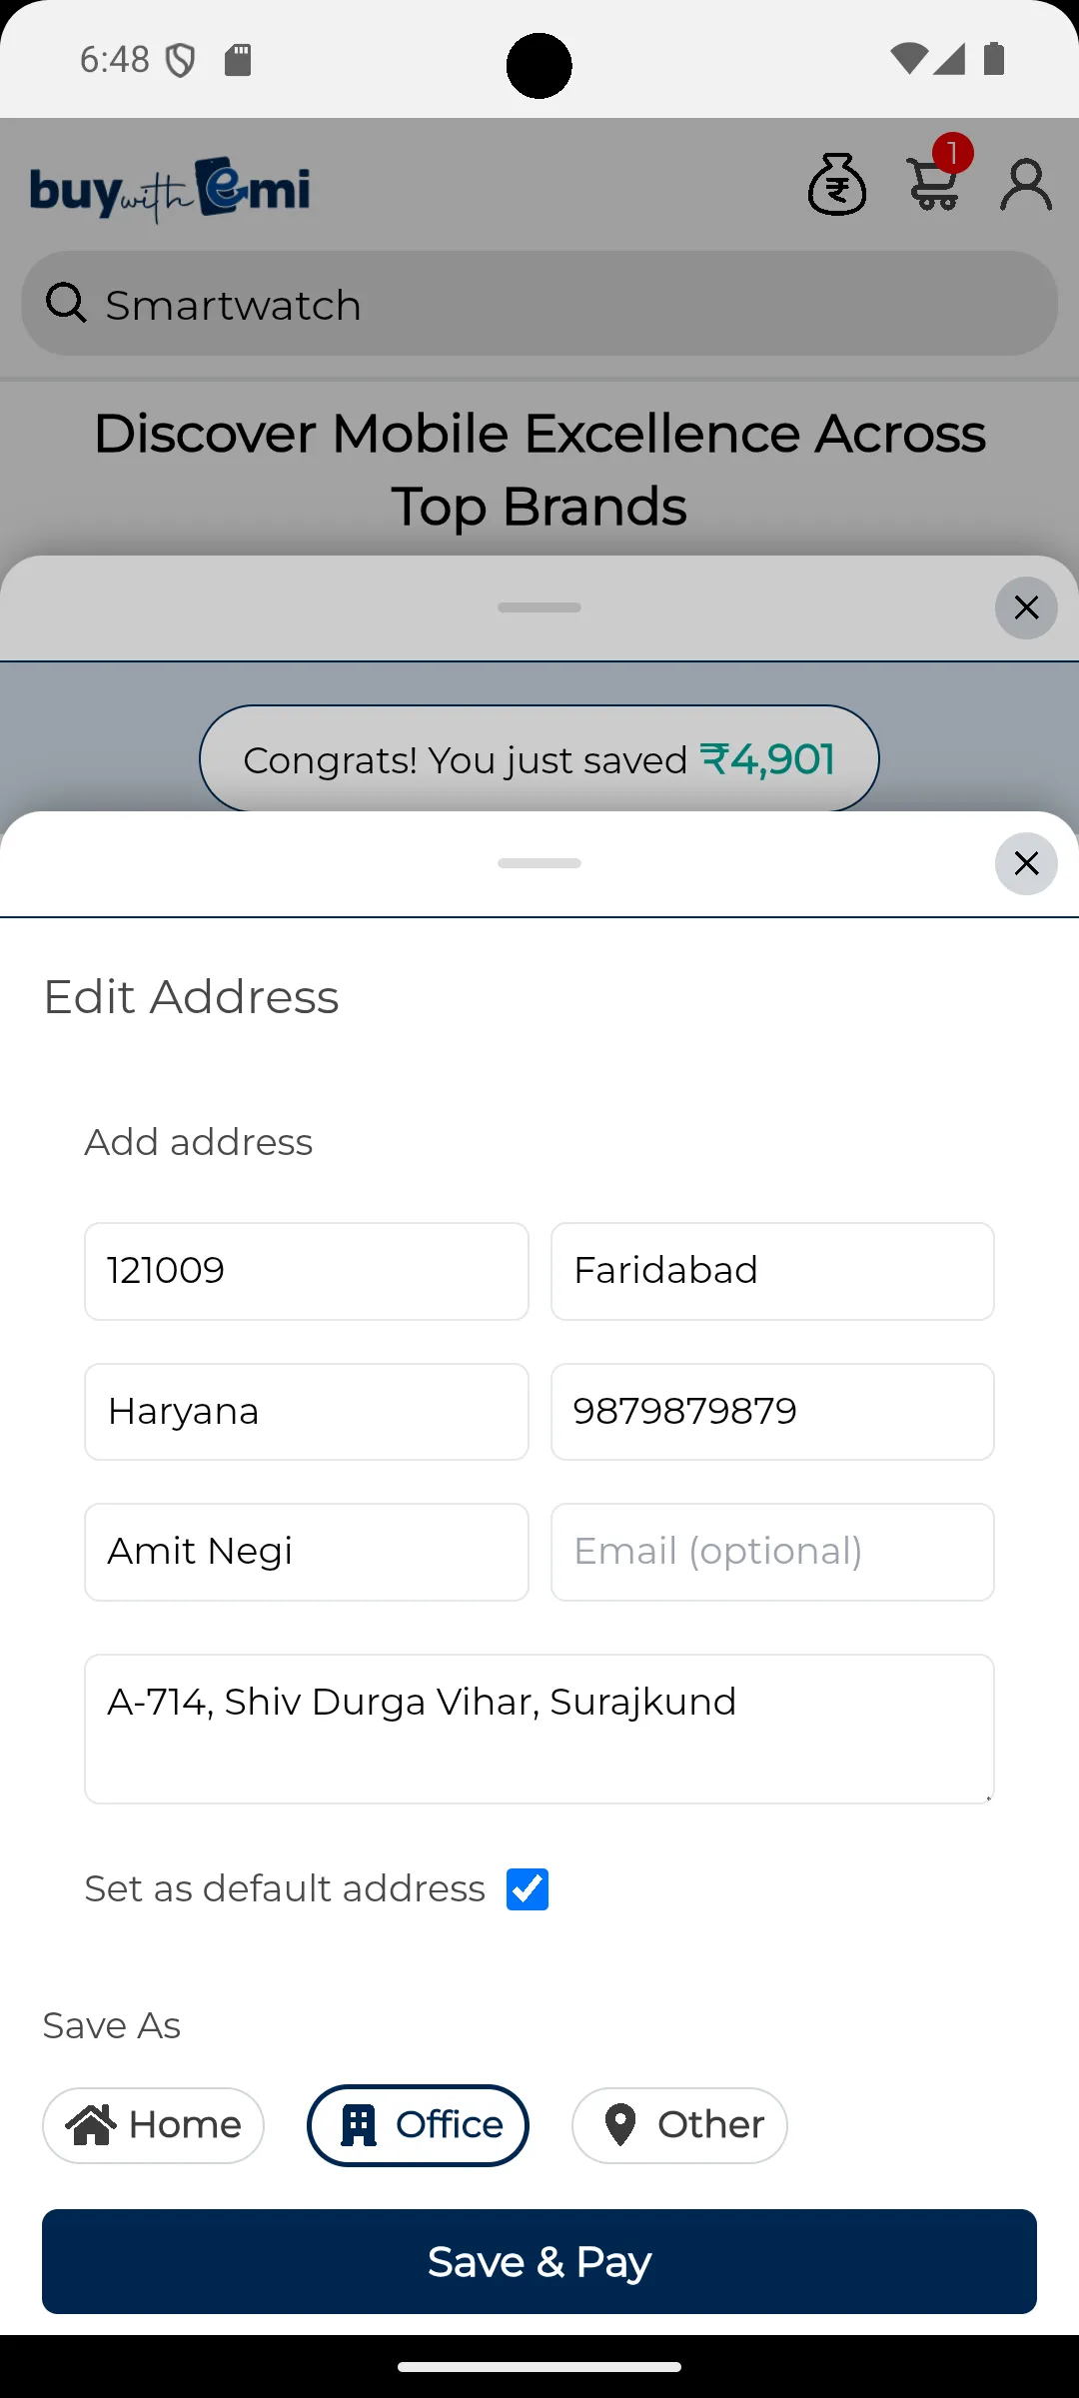
Task: Grab the Edit Address sheet drag handle
Action: (x=539, y=863)
